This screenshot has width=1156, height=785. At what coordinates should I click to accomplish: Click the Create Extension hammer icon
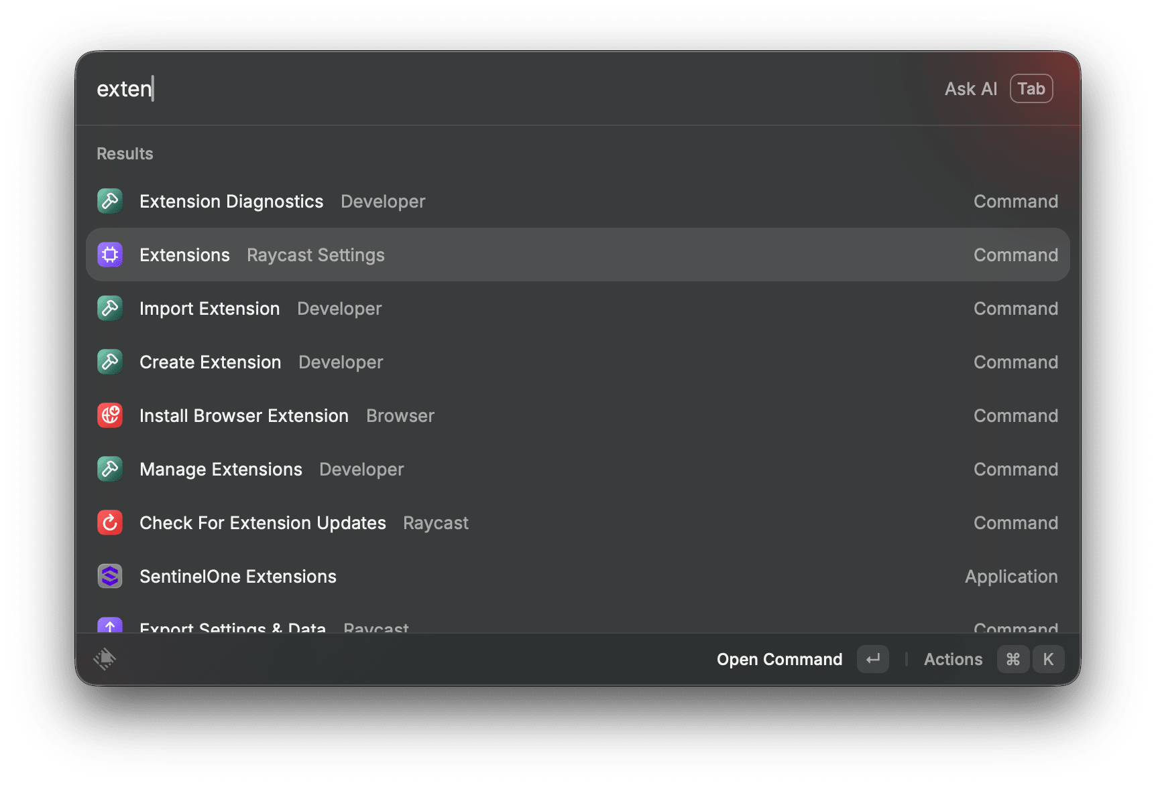(110, 362)
